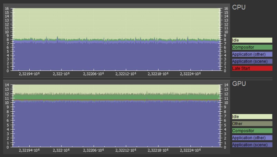277x157 pixels.
Task: Click the GPU graph title
Action: point(239,84)
